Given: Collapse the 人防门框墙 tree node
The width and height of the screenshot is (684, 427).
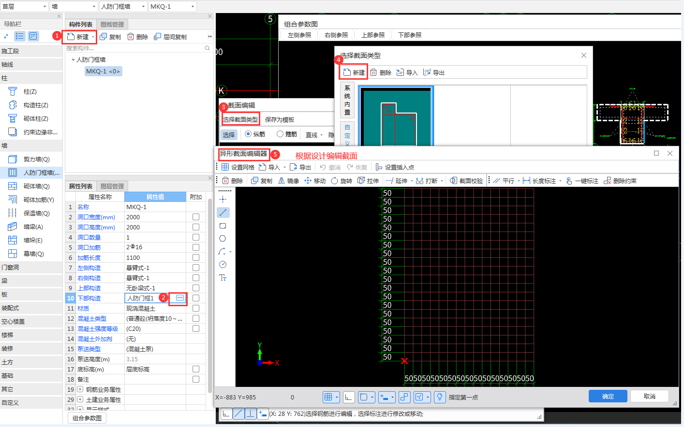Looking at the screenshot, I should tap(73, 60).
